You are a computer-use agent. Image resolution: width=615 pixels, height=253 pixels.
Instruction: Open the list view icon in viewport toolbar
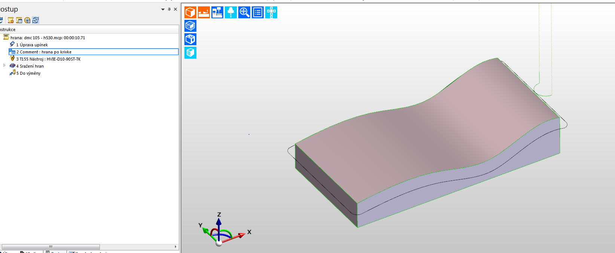tap(258, 12)
